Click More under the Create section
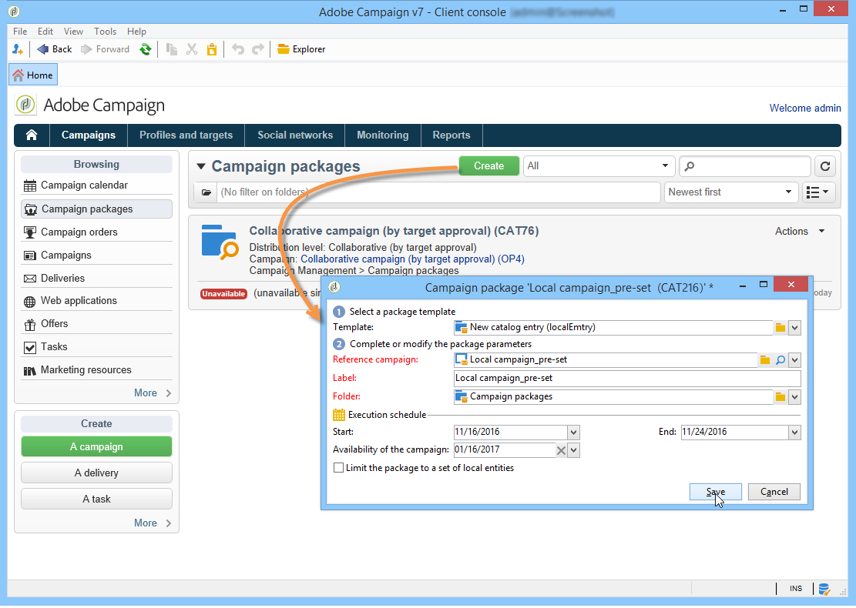Viewport: 856px width, 608px height. click(153, 523)
